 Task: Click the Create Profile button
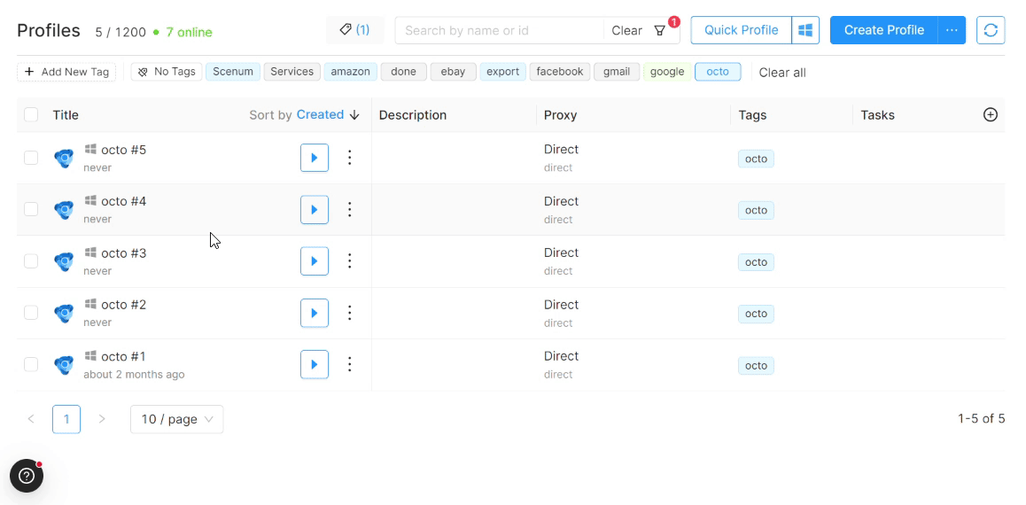884,30
